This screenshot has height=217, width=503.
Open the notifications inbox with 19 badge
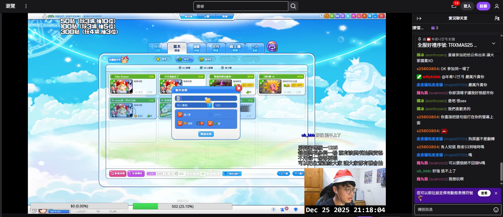(454, 6)
